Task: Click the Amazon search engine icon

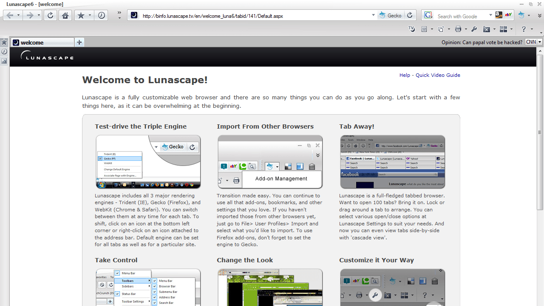Action: [499, 15]
